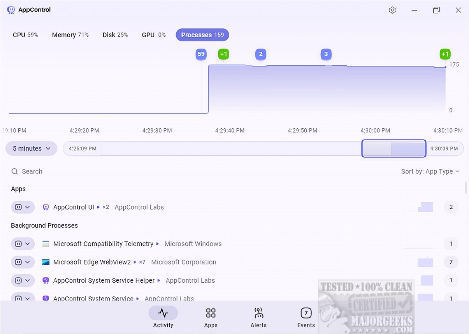
Task: Click AppControl UI activity mini chart
Action: click(x=418, y=207)
